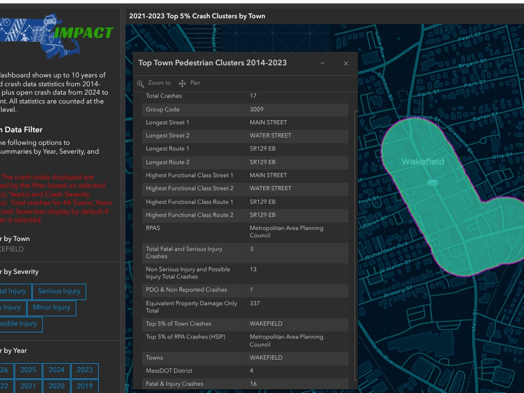The height and width of the screenshot is (393, 524).
Task: Select the 2020 year filter
Action: point(56,386)
